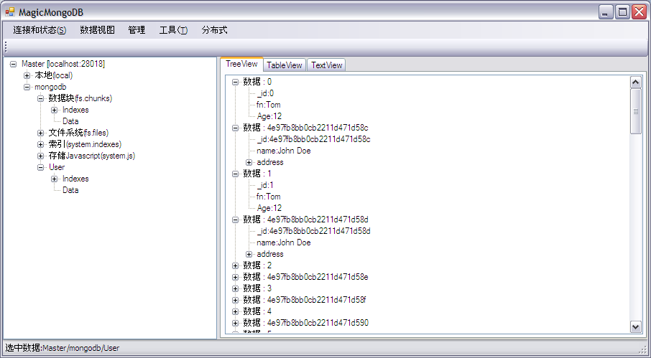Expand address under record ending 58d
This screenshot has height=358, width=651.
point(249,255)
